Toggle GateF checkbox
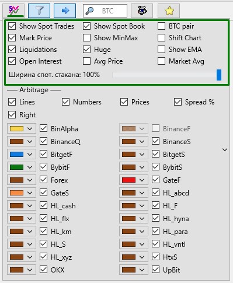The image size is (233, 283). coord(155,180)
